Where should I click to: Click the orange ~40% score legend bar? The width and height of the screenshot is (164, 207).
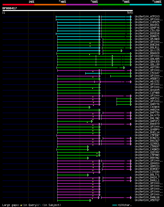click(50, 5)
